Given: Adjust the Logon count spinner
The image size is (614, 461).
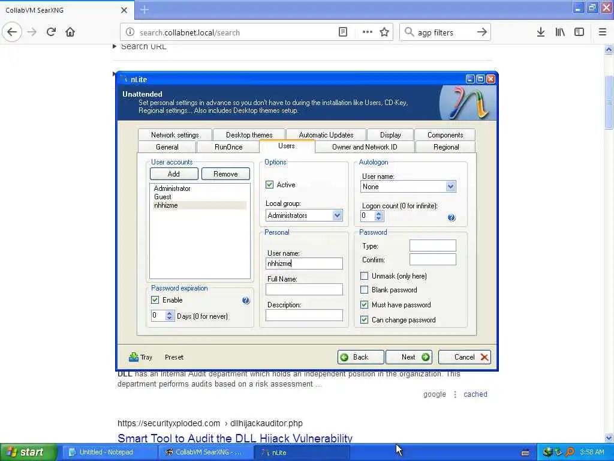Looking at the screenshot, I should [379, 215].
